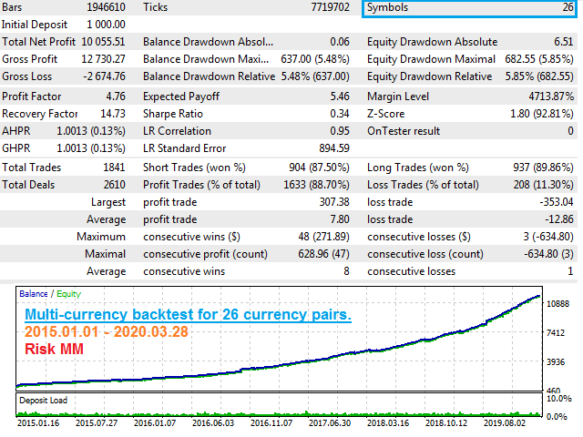Click Total Deals value 2610

click(x=114, y=185)
